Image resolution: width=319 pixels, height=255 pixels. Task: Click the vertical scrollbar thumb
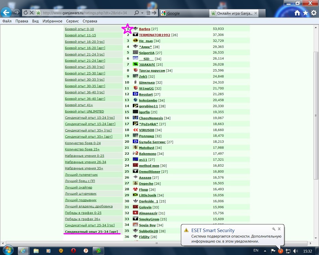pyautogui.click(x=316, y=115)
